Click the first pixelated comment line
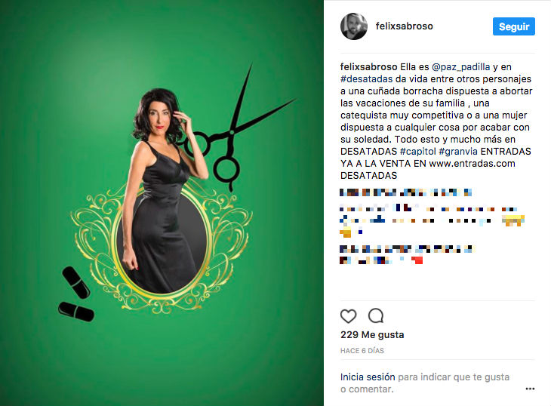Screen dimensions: 551x406 coord(405,192)
